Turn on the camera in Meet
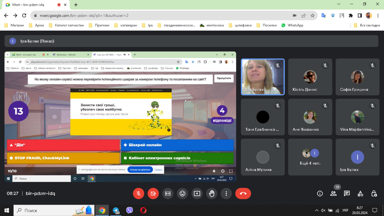 153,193
